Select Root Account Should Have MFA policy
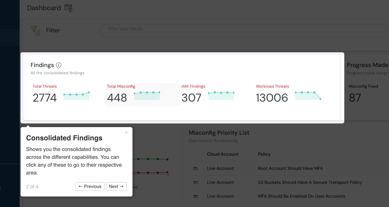389x207 pixels. coord(290,168)
